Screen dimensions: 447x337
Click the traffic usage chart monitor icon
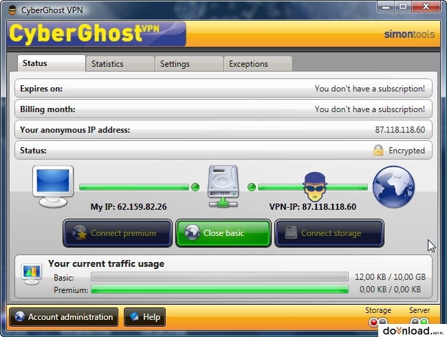32,274
